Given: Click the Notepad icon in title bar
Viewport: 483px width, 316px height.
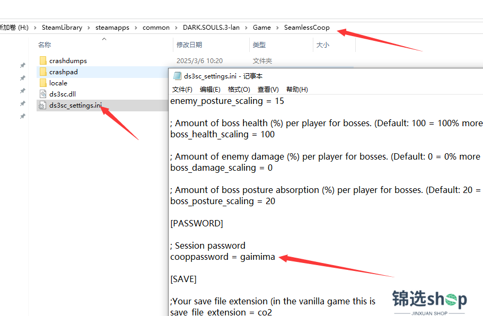Looking at the screenshot, I should 177,76.
